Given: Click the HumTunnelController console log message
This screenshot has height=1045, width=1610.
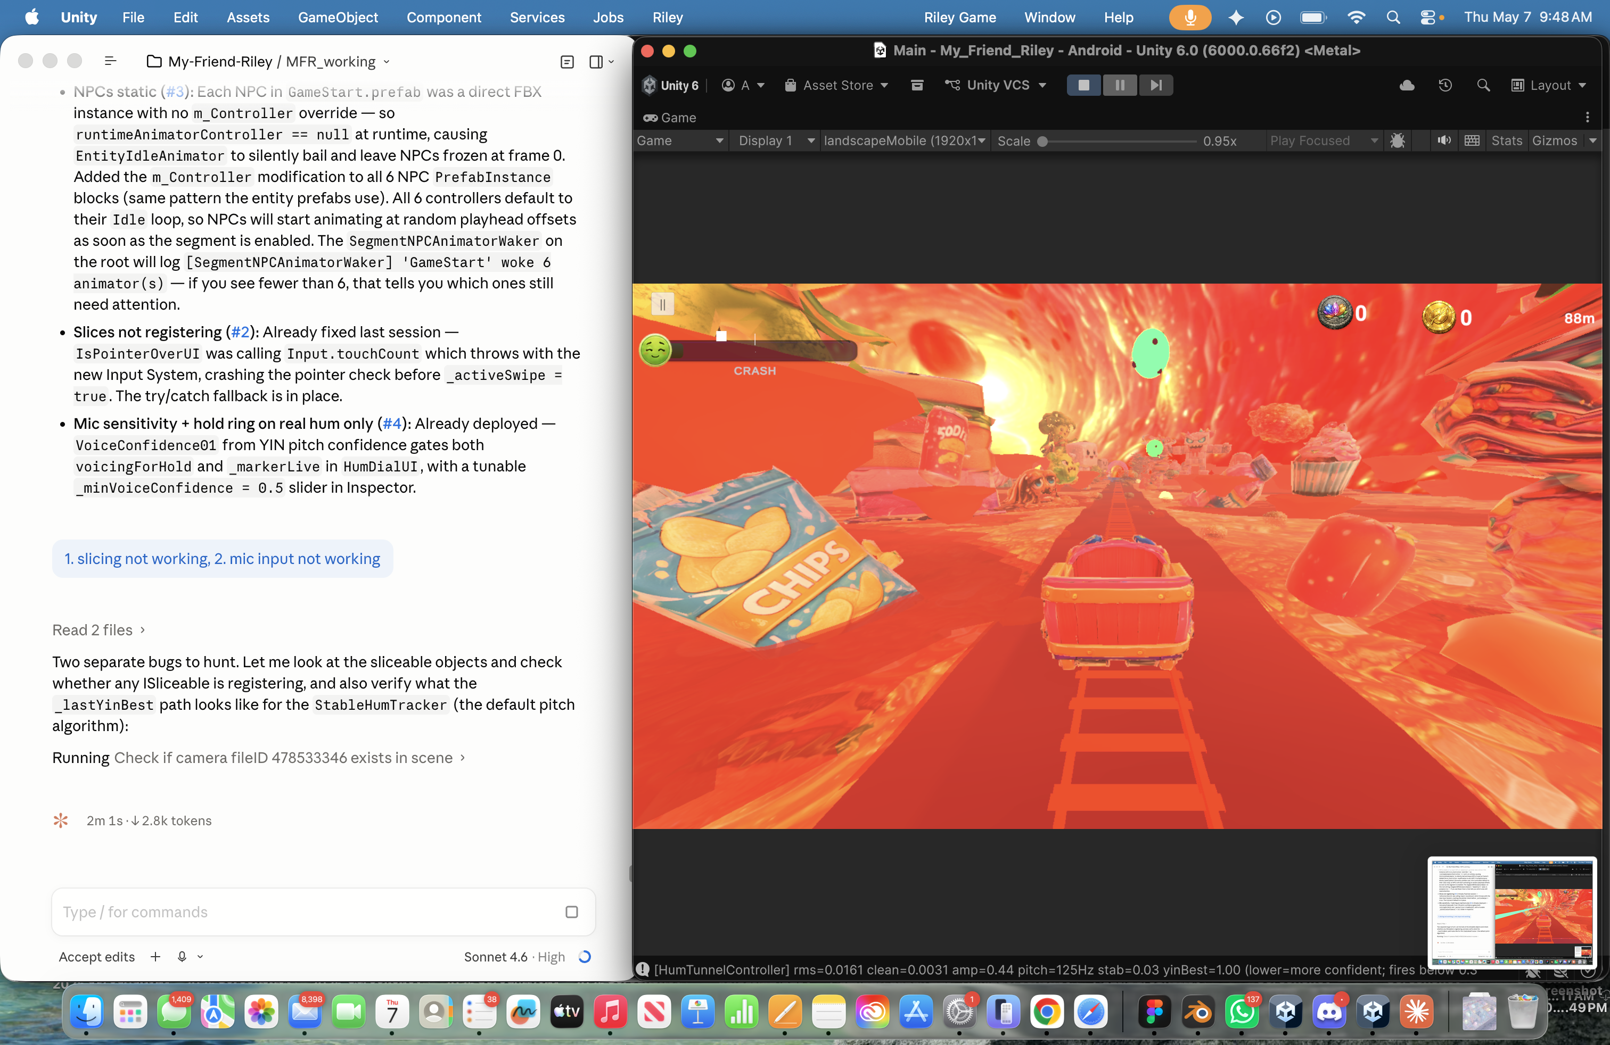Looking at the screenshot, I should coord(1065,969).
